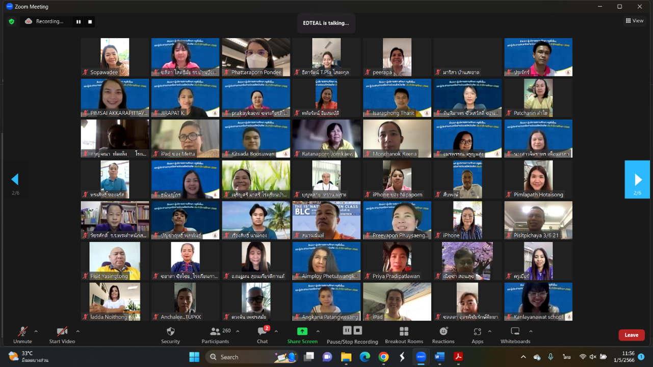Expand video options arrow beside Start Video
This screenshot has height=367, width=653.
[x=77, y=331]
